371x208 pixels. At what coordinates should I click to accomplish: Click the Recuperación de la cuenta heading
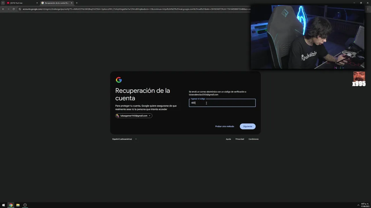point(143,94)
